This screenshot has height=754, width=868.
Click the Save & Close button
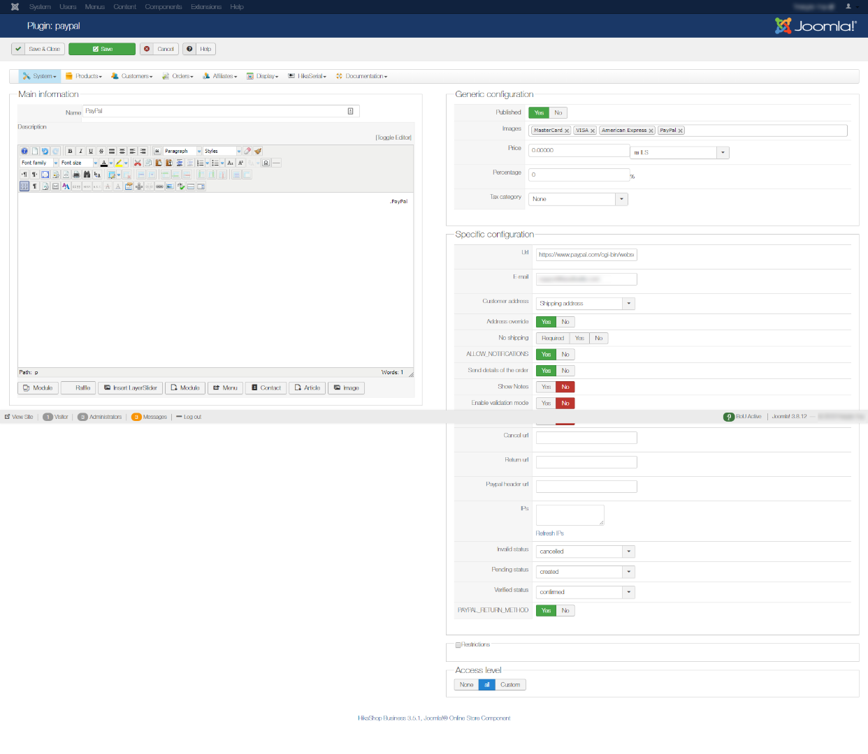[x=38, y=49]
